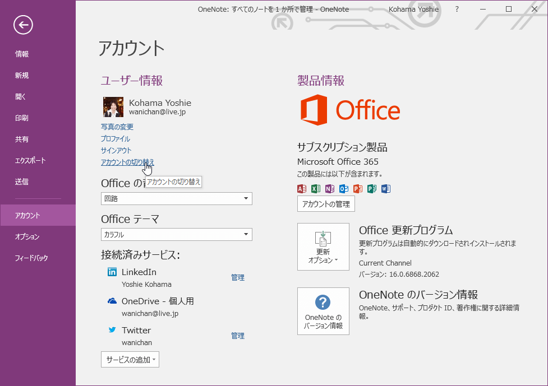Open the 情報 tab
Image resolution: width=548 pixels, height=386 pixels.
coord(38,54)
